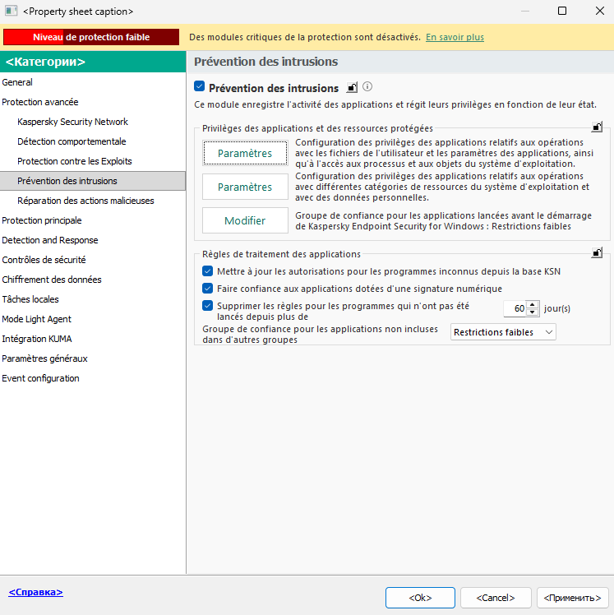Confirm with the <Ok> button
Image resolution: width=614 pixels, height=615 pixels.
(x=420, y=598)
